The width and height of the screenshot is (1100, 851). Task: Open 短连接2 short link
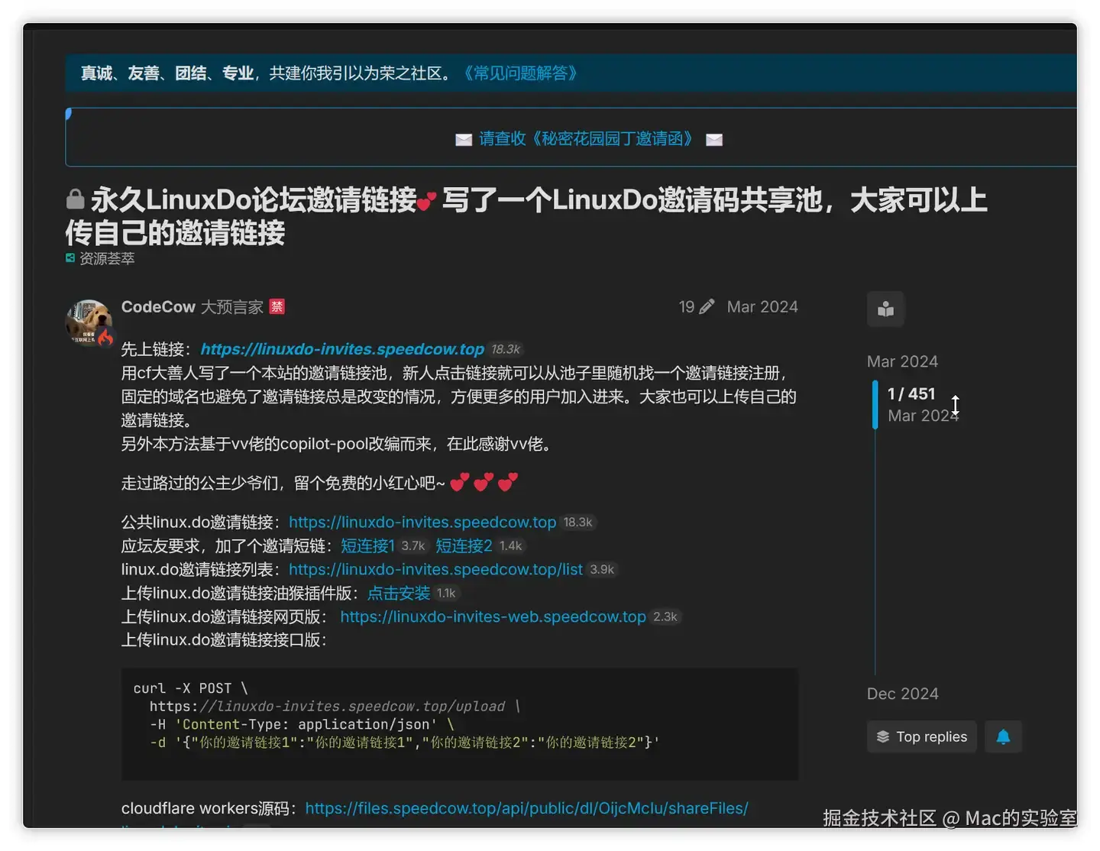[464, 546]
